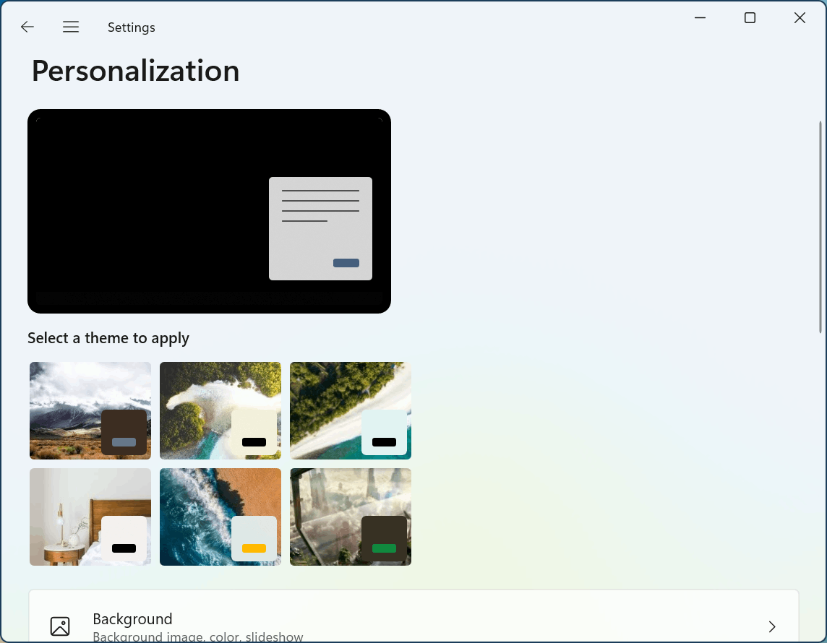
Task: Minimize the Settings window
Action: 700,18
